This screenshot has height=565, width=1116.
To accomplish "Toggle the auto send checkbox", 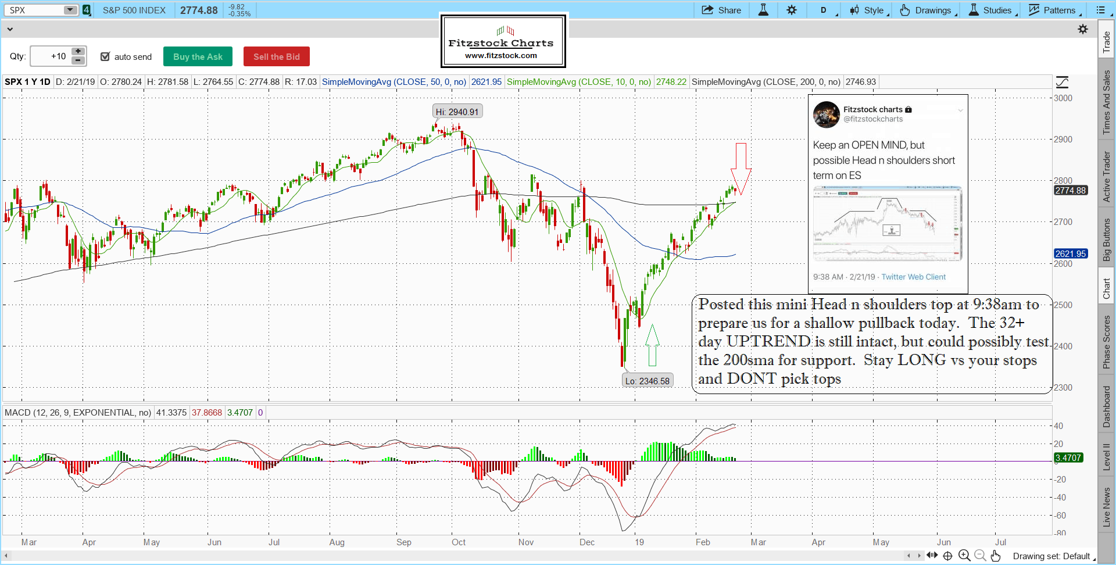I will coord(105,56).
